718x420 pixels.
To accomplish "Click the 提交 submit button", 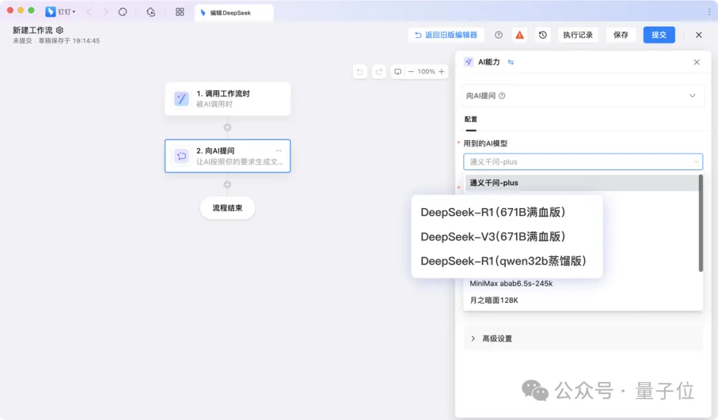I will [659, 35].
